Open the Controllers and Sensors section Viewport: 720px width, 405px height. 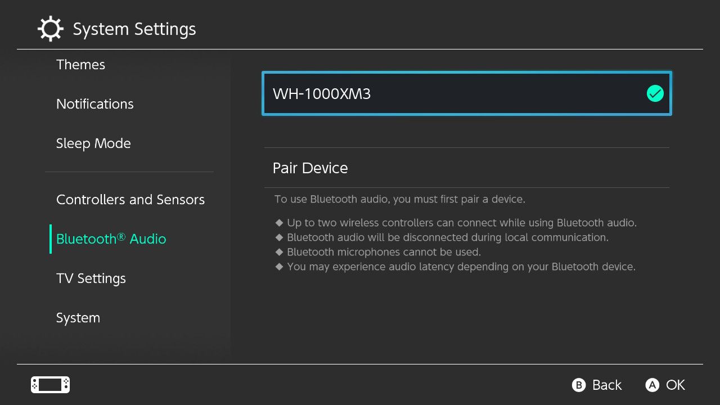pyautogui.click(x=130, y=199)
